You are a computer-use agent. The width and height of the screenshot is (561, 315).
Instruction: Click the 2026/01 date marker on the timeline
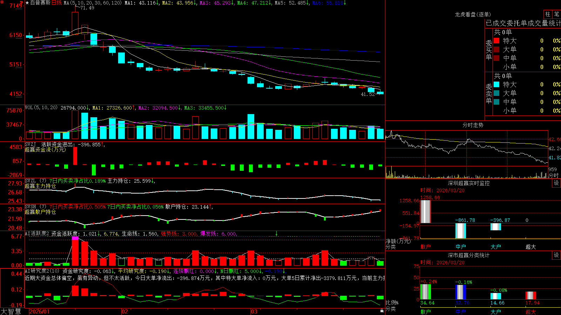40,311
